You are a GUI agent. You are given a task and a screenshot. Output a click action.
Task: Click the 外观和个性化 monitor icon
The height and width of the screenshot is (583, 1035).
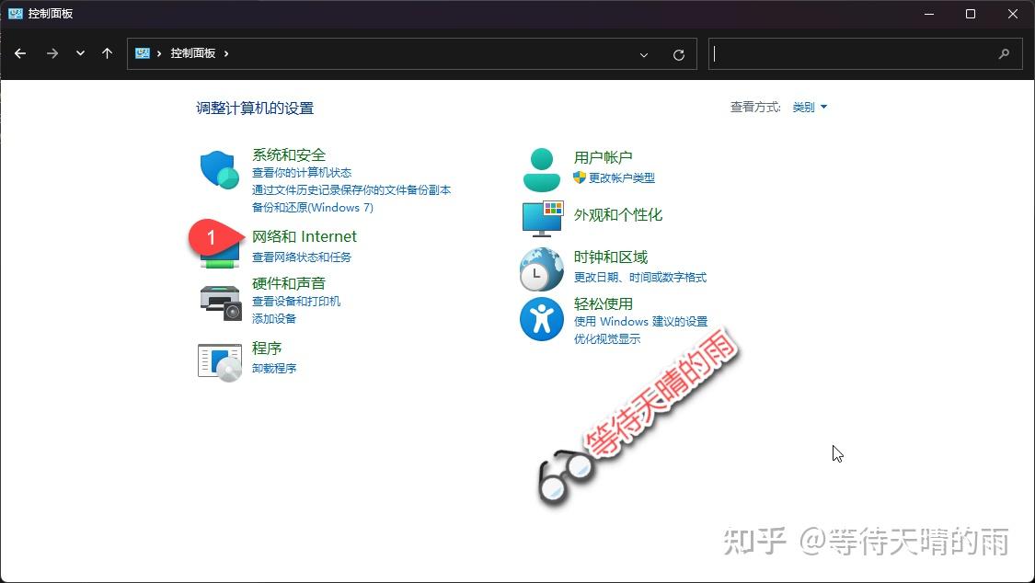541,219
